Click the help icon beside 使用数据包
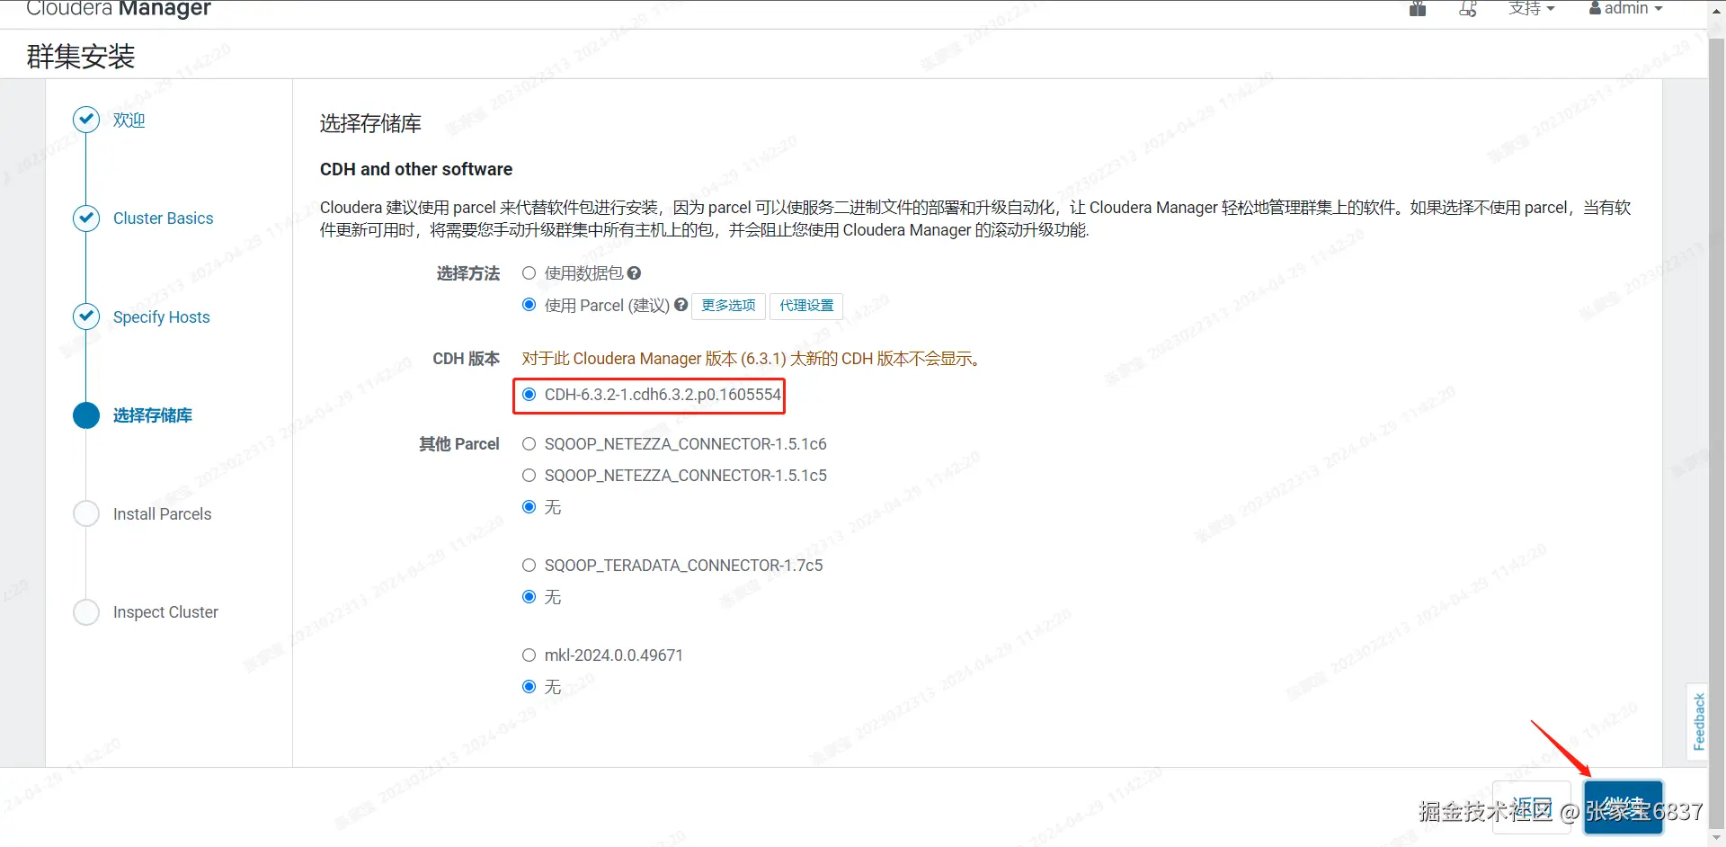This screenshot has height=847, width=1726. 634,273
